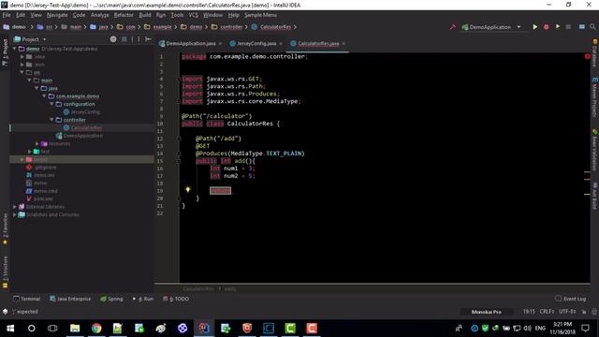Switch to the JerseyConfig.java tab

point(256,44)
